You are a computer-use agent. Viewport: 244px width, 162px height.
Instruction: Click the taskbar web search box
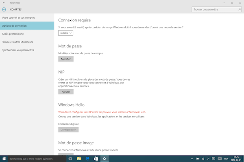pos(37,159)
